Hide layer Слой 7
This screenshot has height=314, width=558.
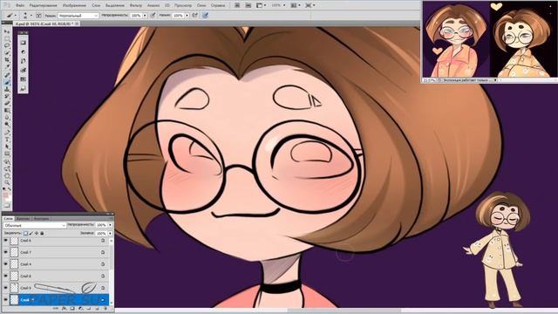[6, 252]
